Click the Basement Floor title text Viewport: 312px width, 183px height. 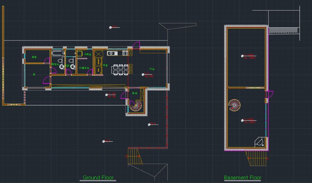click(243, 178)
